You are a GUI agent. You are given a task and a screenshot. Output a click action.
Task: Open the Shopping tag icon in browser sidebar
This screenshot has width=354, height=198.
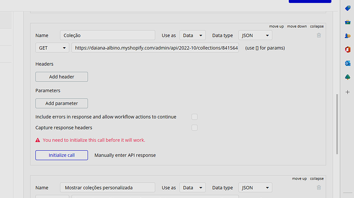click(348, 8)
